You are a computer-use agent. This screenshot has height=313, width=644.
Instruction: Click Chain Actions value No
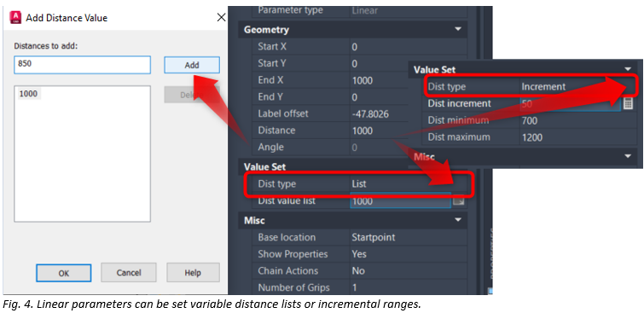[x=358, y=271]
